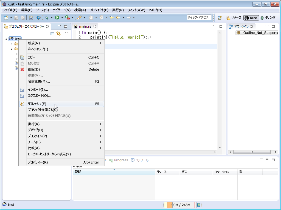Click the Outline horizontal scrollbar thumb
281x210 pixels.
[252, 152]
